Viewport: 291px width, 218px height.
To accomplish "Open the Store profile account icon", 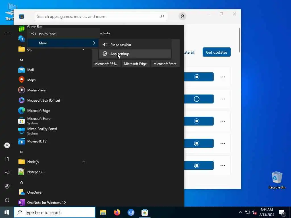I will click(182, 16).
